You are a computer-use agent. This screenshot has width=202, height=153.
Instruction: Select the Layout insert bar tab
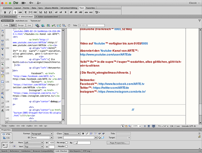point(18,8)
